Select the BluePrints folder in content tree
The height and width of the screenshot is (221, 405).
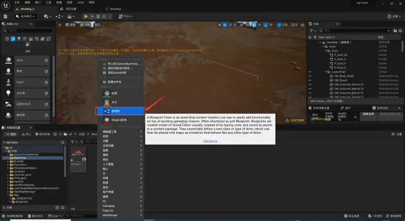coord(33,158)
